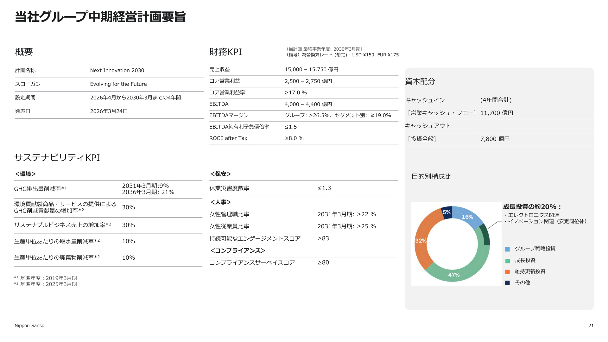The image size is (608, 342).
Task: Click the 成長投資の約20% callout text
Action: coord(532,207)
